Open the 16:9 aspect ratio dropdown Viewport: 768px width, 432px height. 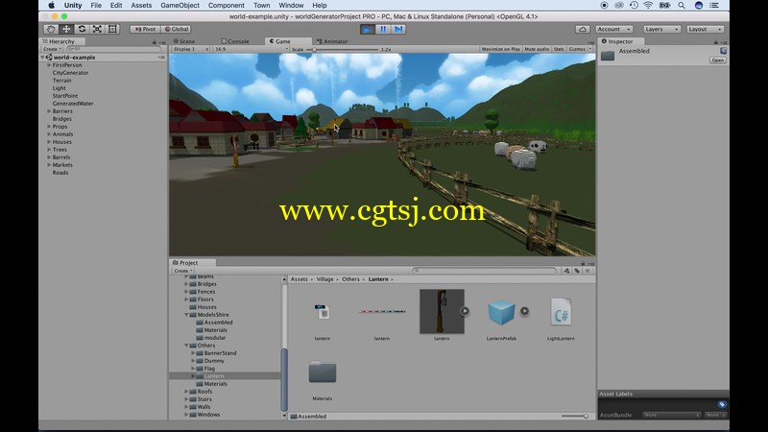252,49
